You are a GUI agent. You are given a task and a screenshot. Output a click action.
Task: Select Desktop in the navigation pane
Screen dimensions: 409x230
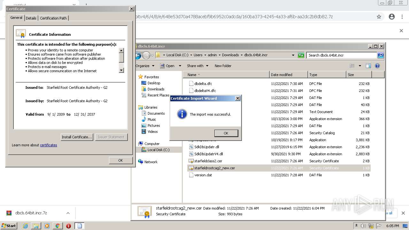pyautogui.click(x=154, y=83)
